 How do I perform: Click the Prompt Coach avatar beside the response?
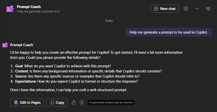5,45
